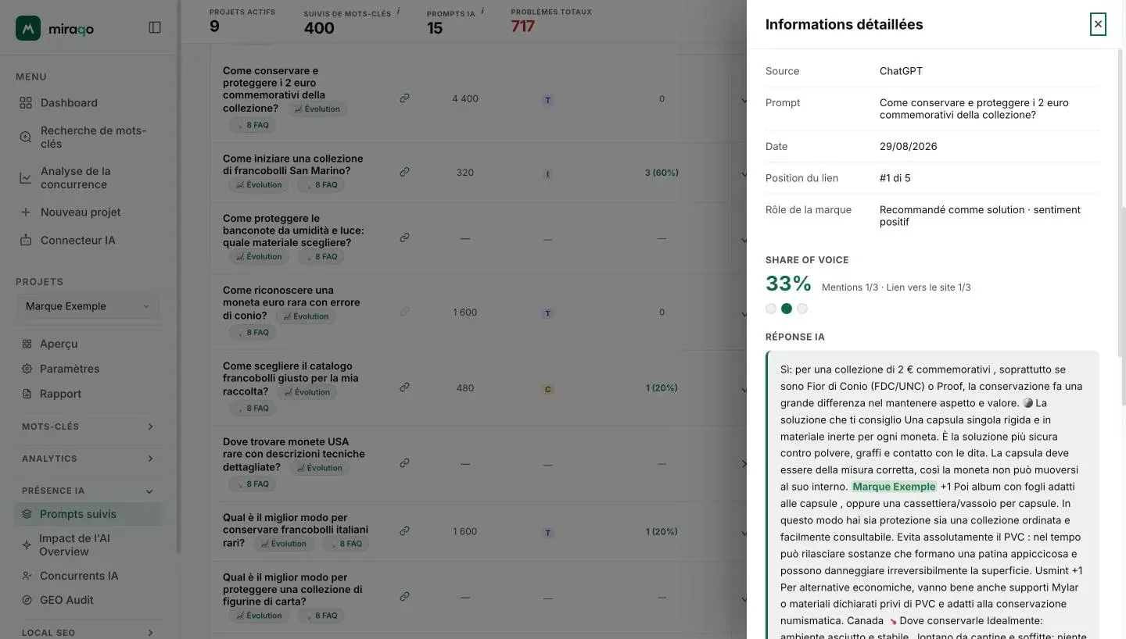
Task: Open link icon for monete USA rare prompt
Action: pyautogui.click(x=404, y=463)
